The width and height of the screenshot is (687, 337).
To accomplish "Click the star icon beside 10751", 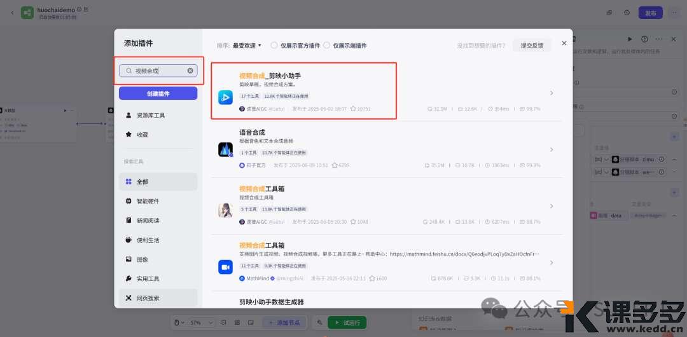I will coord(353,109).
